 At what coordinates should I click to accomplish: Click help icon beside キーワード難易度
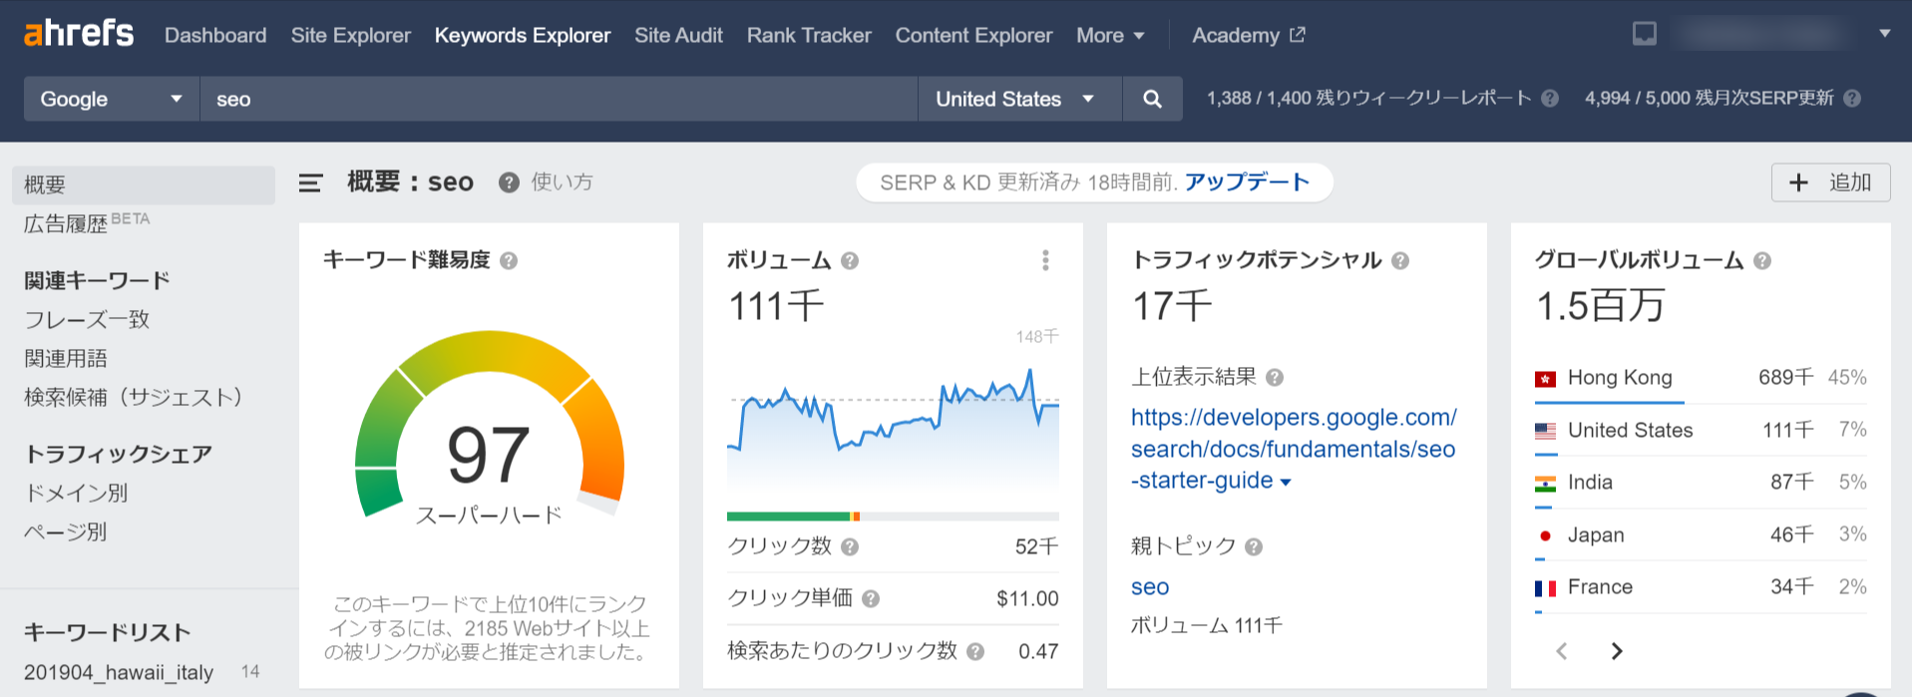click(x=509, y=261)
